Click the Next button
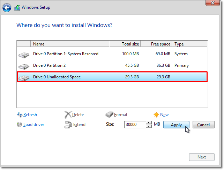 pyautogui.click(x=202, y=157)
